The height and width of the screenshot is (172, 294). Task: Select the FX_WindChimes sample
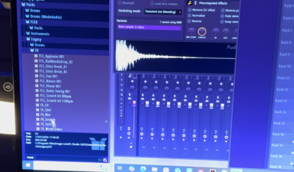51,129
